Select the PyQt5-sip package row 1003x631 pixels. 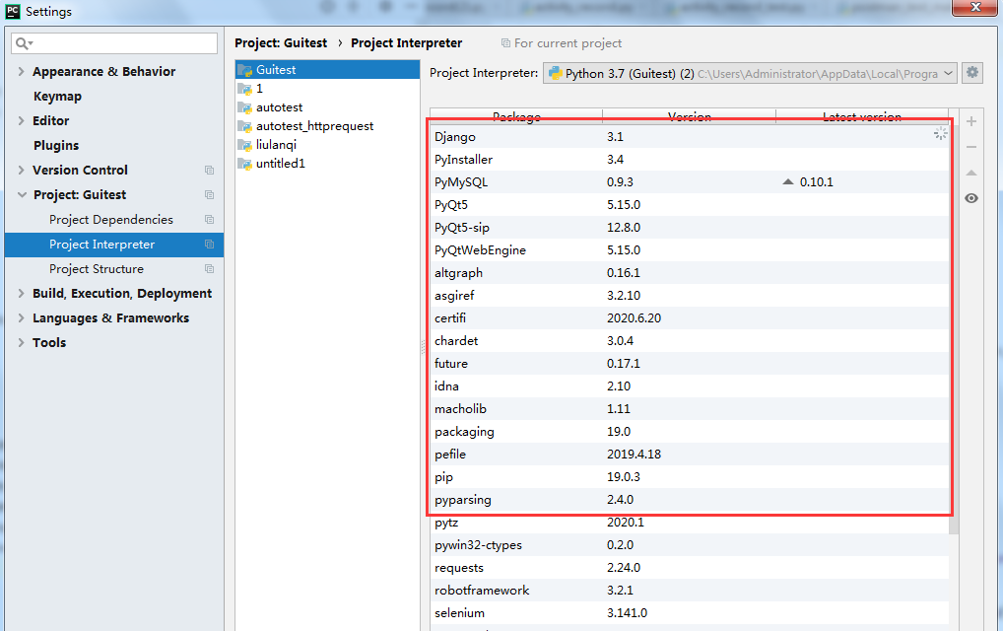click(689, 227)
